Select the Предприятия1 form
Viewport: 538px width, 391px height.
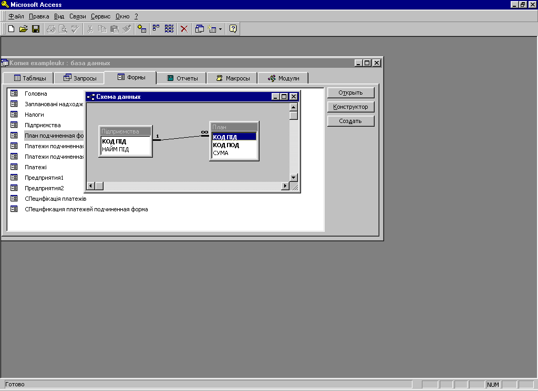(44, 178)
